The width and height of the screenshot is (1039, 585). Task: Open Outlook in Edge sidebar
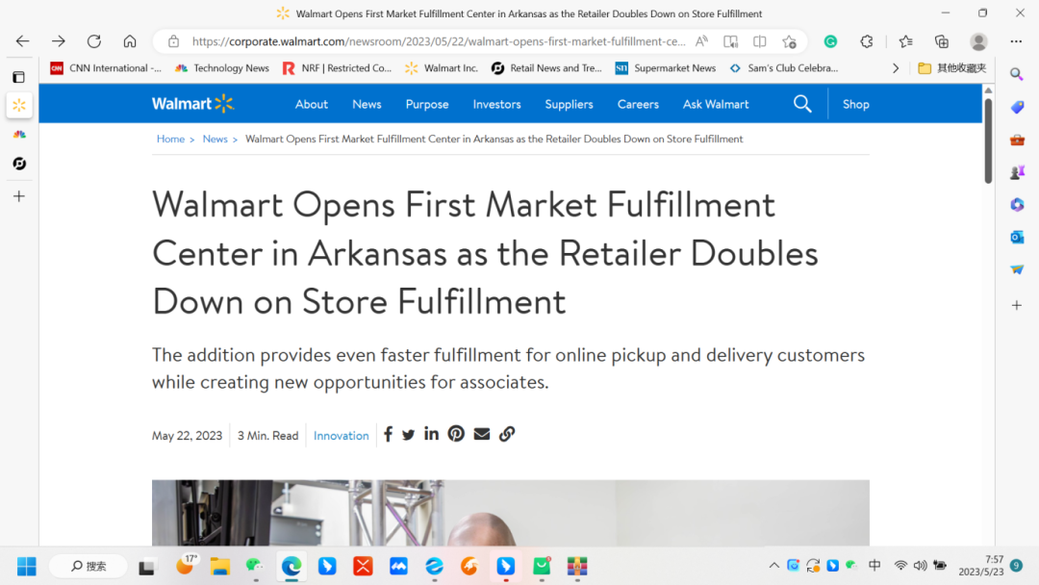[x=1017, y=237]
